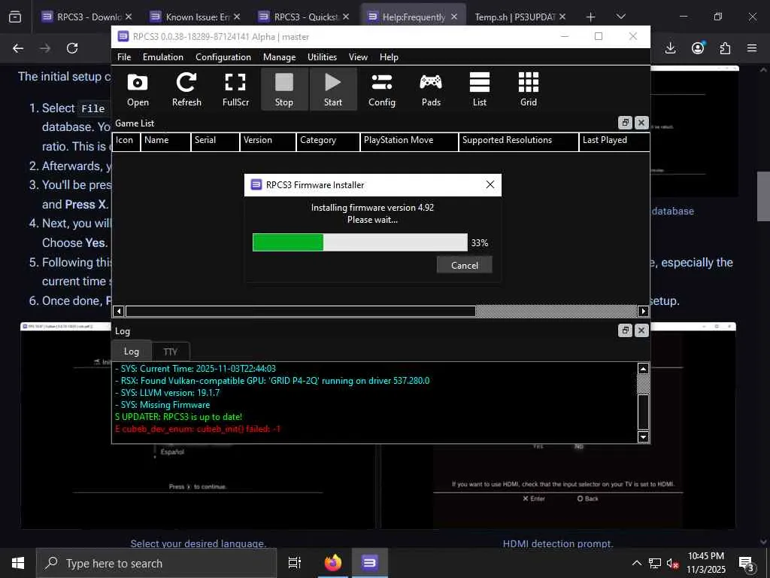This screenshot has width=770, height=578.
Task: Close the Game List panel
Action: click(641, 123)
